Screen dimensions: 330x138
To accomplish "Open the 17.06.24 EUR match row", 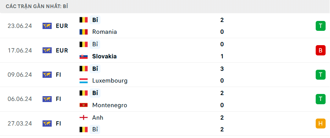I will click(x=165, y=50).
